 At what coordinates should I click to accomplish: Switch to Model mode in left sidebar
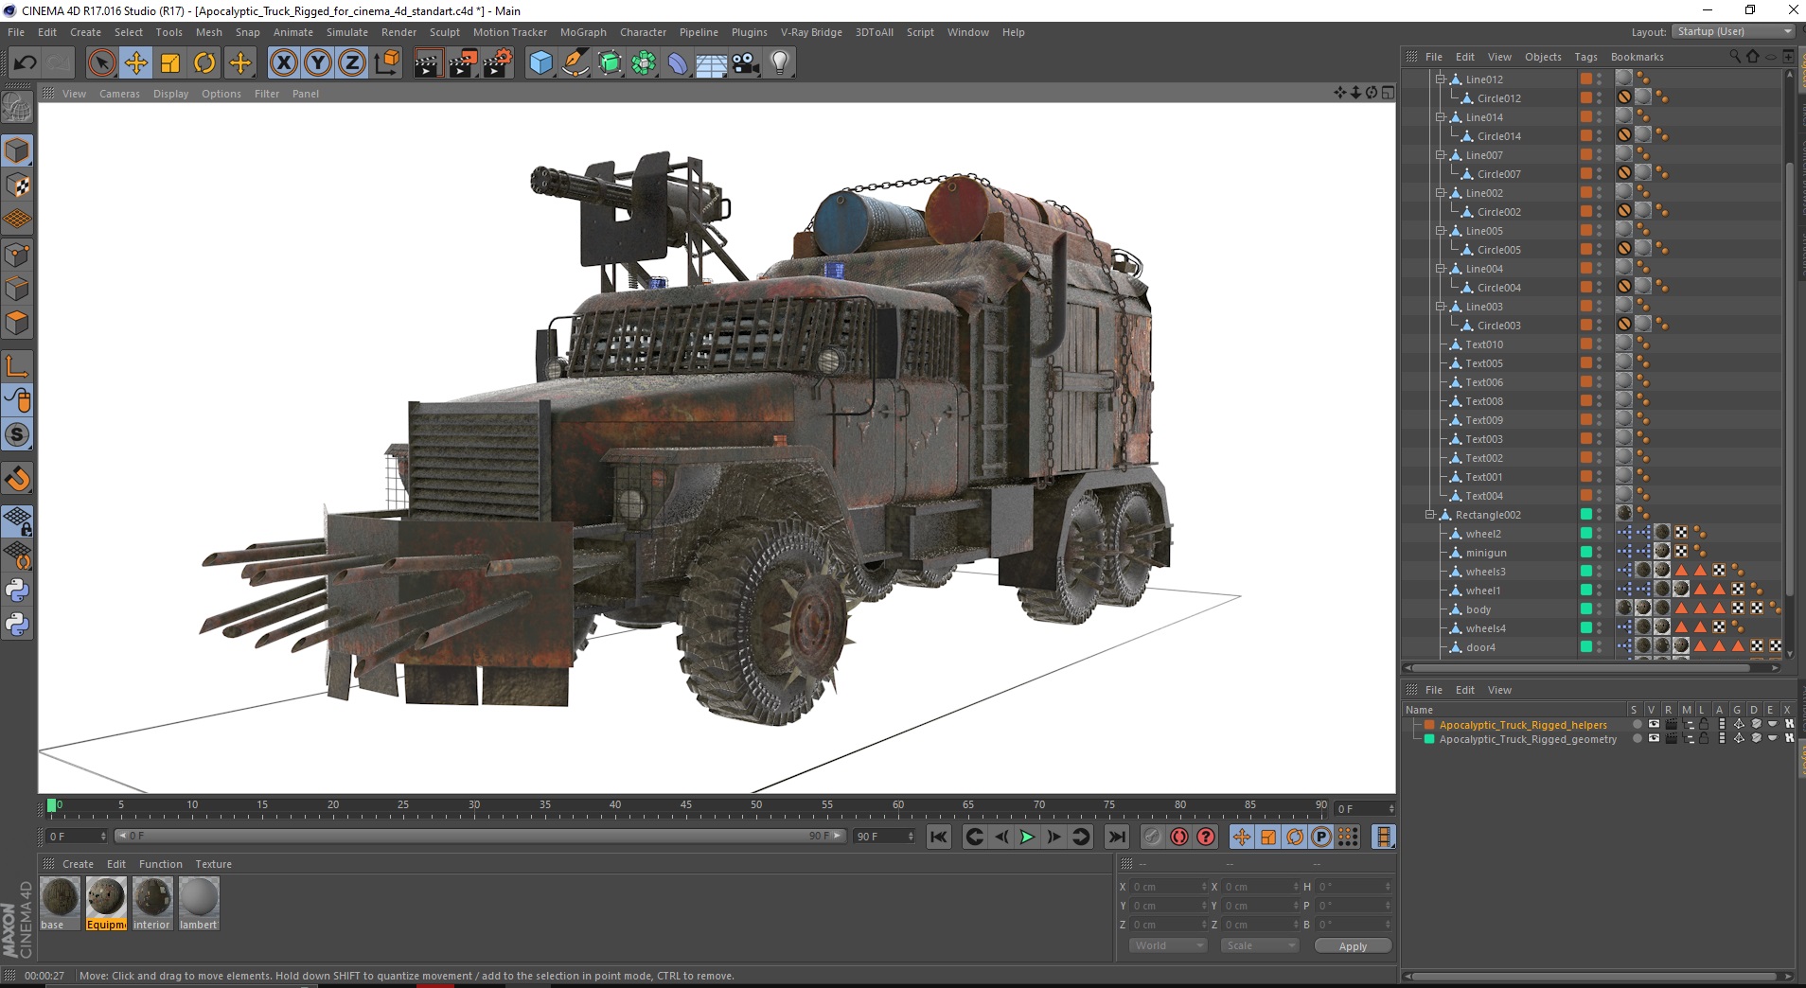pyautogui.click(x=17, y=151)
